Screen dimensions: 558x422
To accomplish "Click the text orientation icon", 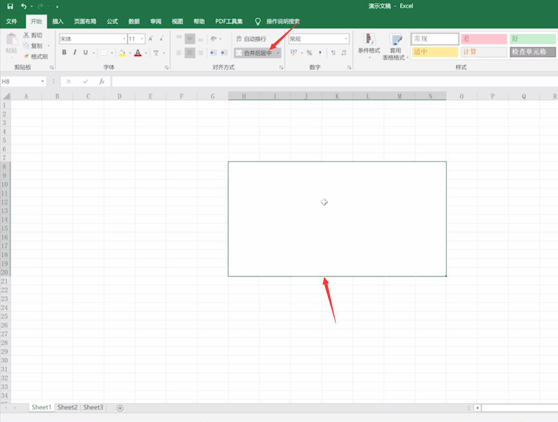I will (x=214, y=39).
